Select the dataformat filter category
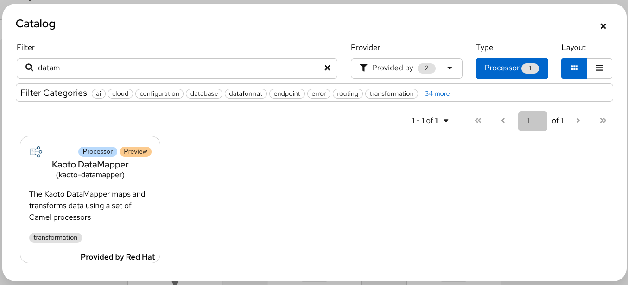Image resolution: width=628 pixels, height=285 pixels. click(246, 93)
